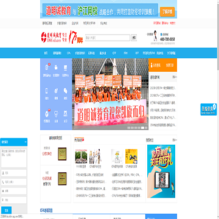Screen dimensions: 219x219
Task: Open the hot news thumbnail of group under trees
Action: 81,156
